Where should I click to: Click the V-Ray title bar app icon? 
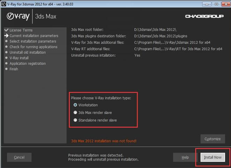pos(3,3)
